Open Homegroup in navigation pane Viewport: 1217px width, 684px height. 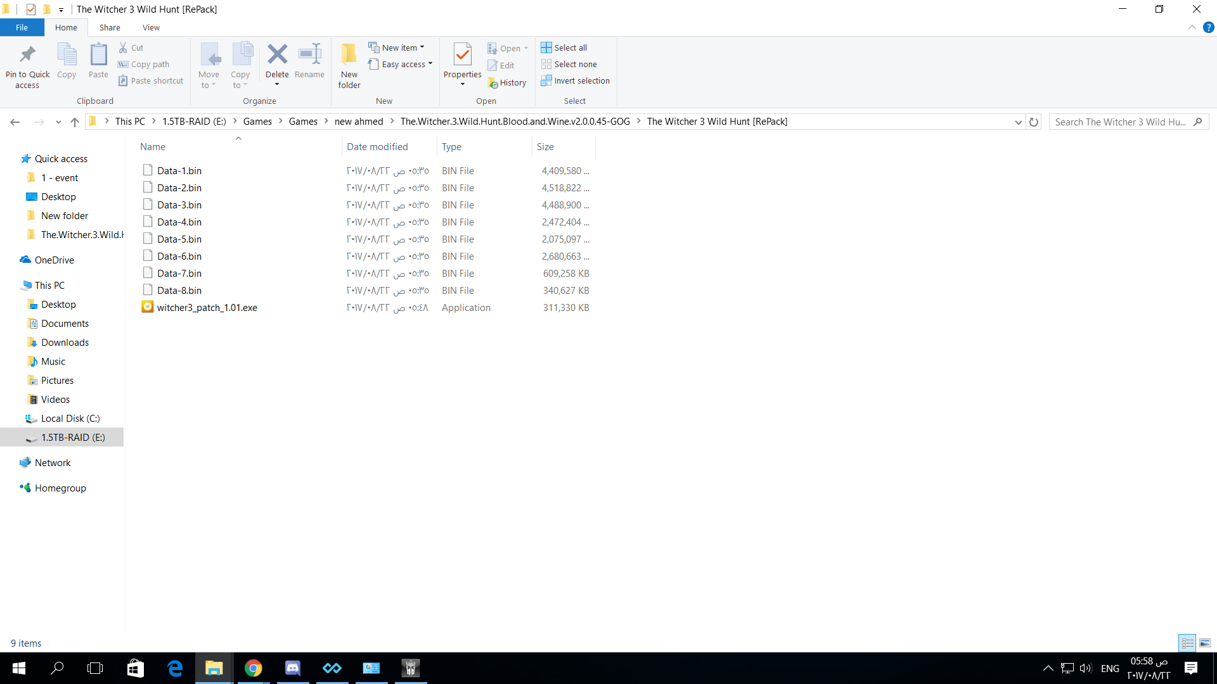coord(60,488)
